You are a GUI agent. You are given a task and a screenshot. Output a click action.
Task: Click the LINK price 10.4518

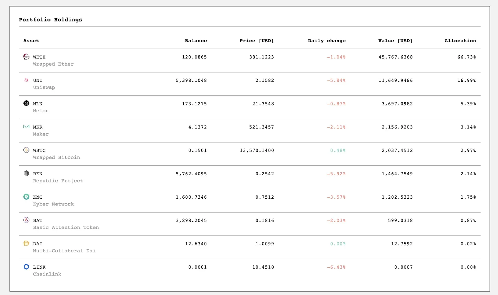tap(263, 267)
